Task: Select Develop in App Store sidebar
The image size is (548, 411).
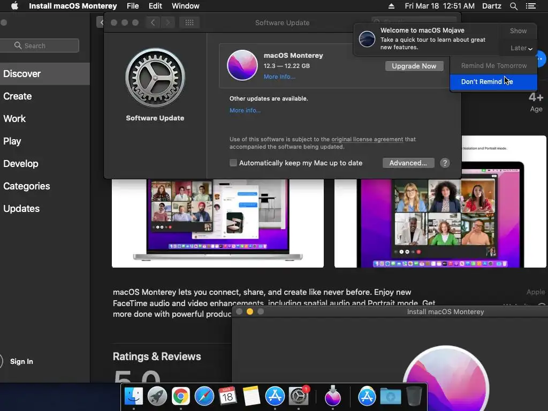Action: pos(21,164)
